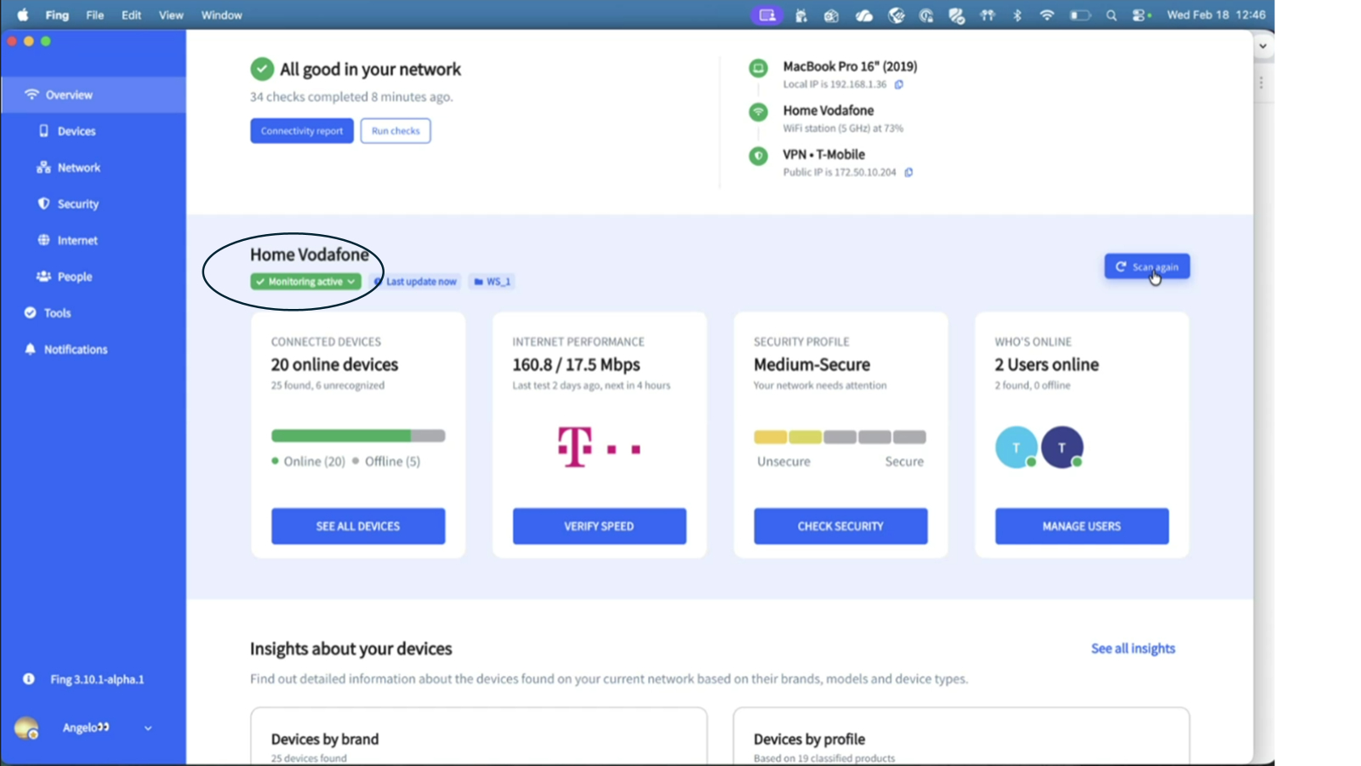Open Tools in the sidebar

tap(57, 313)
